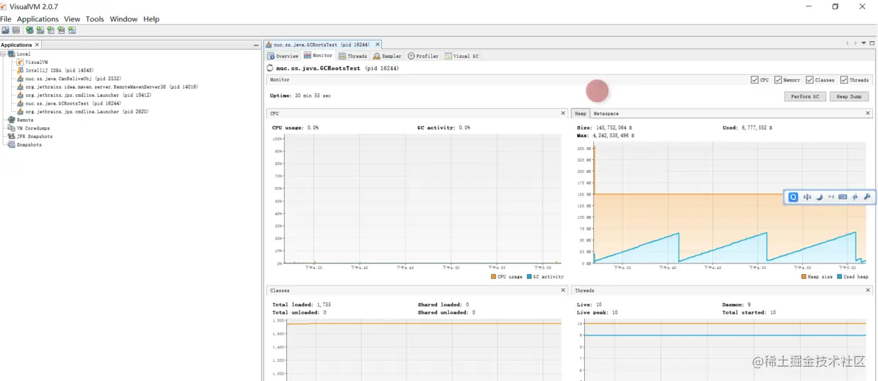Uncheck the Threads graph checkbox
This screenshot has height=381, width=878.
point(844,80)
